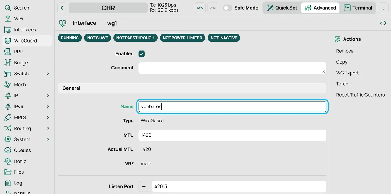The height and width of the screenshot is (194, 391).
Task: Switch to Advanced tab
Action: click(x=320, y=8)
